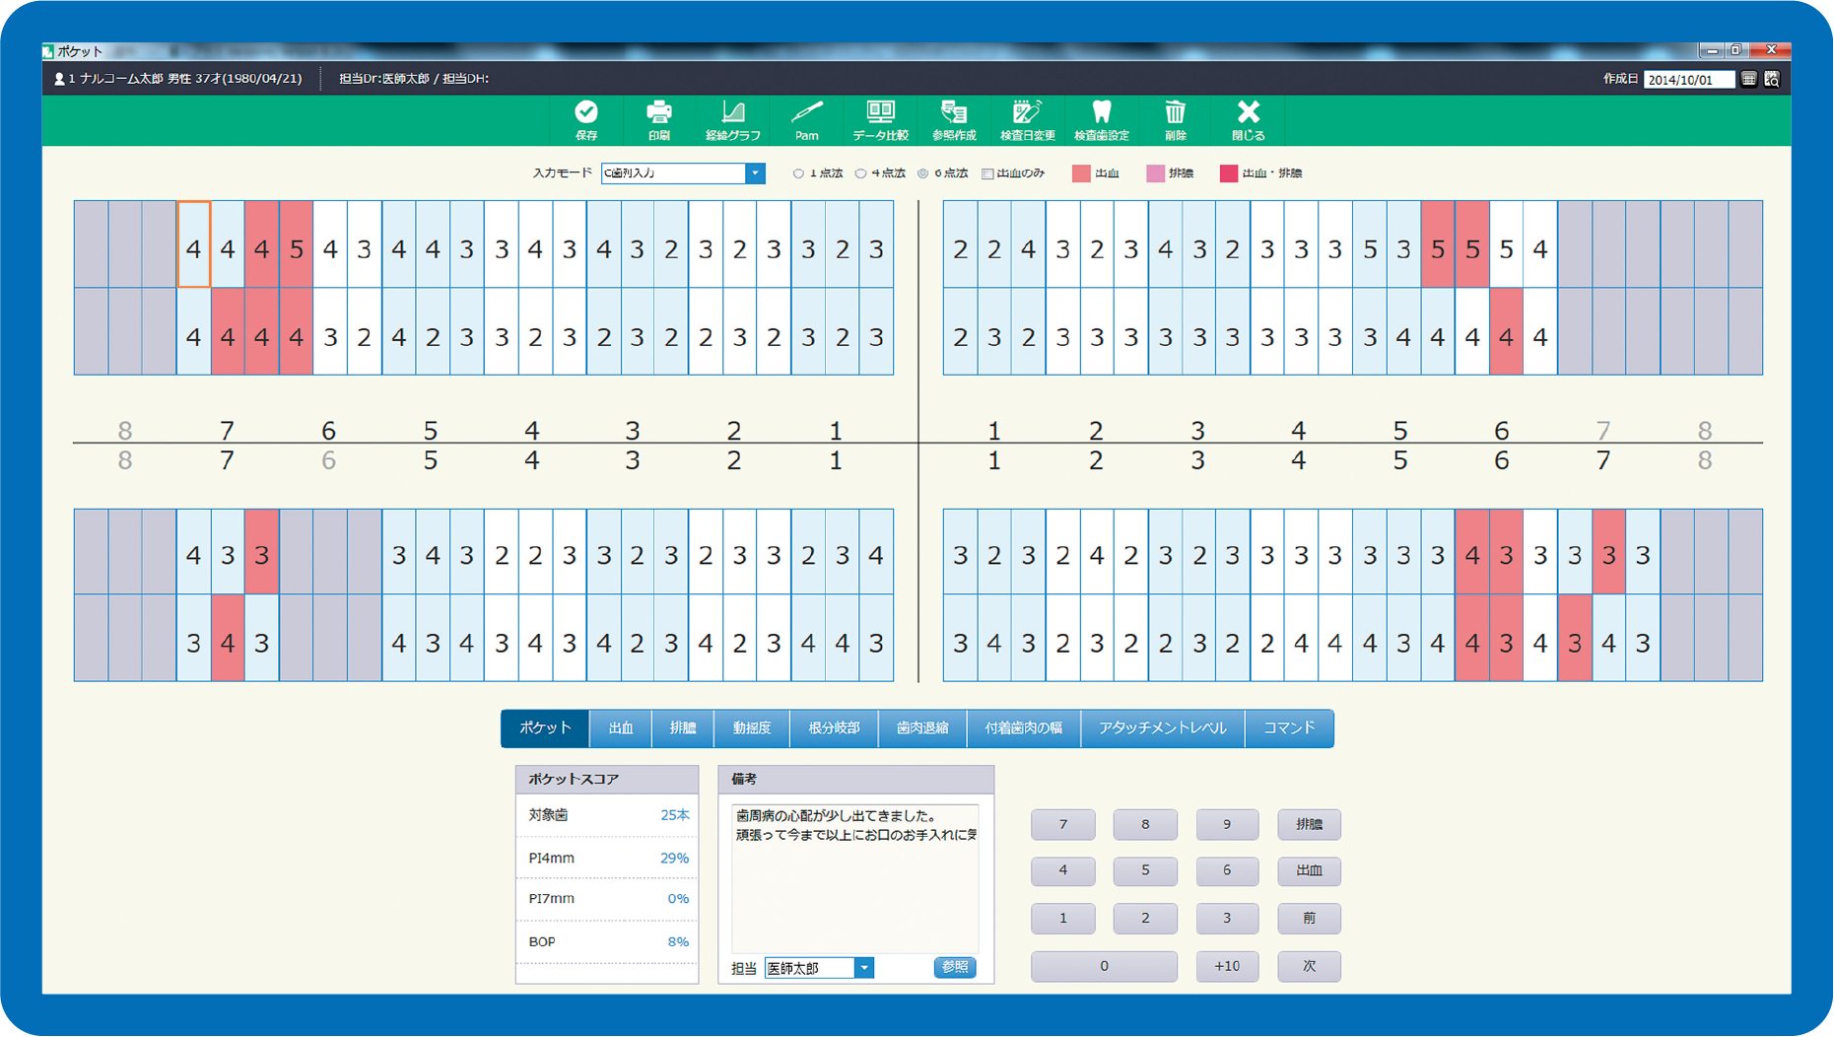Open the calendar icon beside 作成日
1834x1037 pixels.
tap(1748, 79)
